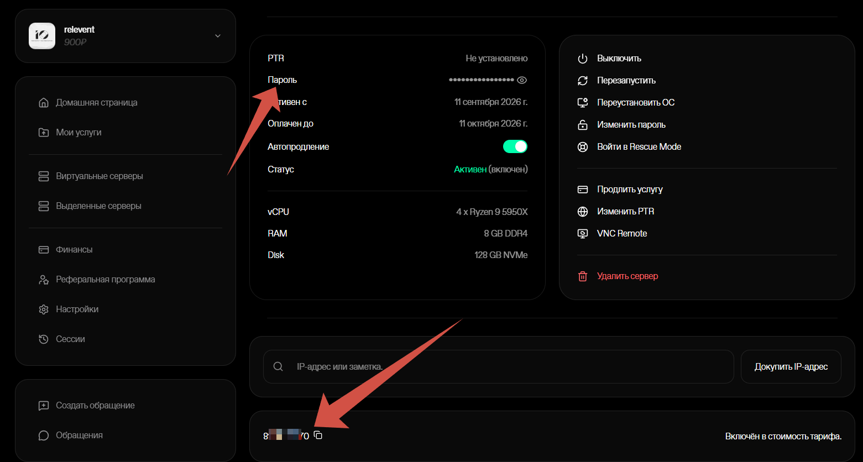
Task: Click the globe icon beside Изменить PTR
Action: pyautogui.click(x=583, y=212)
